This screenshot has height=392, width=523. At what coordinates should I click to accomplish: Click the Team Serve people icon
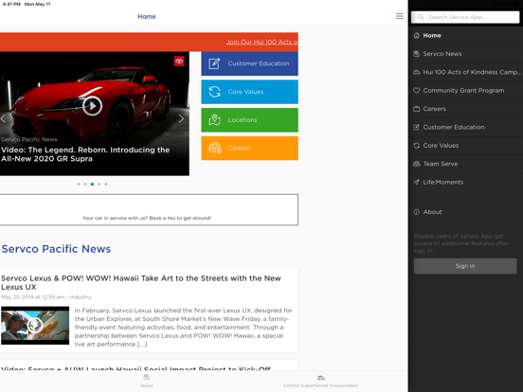[x=416, y=164]
